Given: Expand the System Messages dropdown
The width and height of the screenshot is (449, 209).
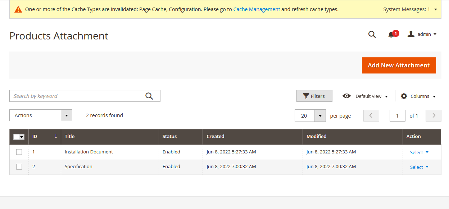Looking at the screenshot, I should pyautogui.click(x=435, y=9).
